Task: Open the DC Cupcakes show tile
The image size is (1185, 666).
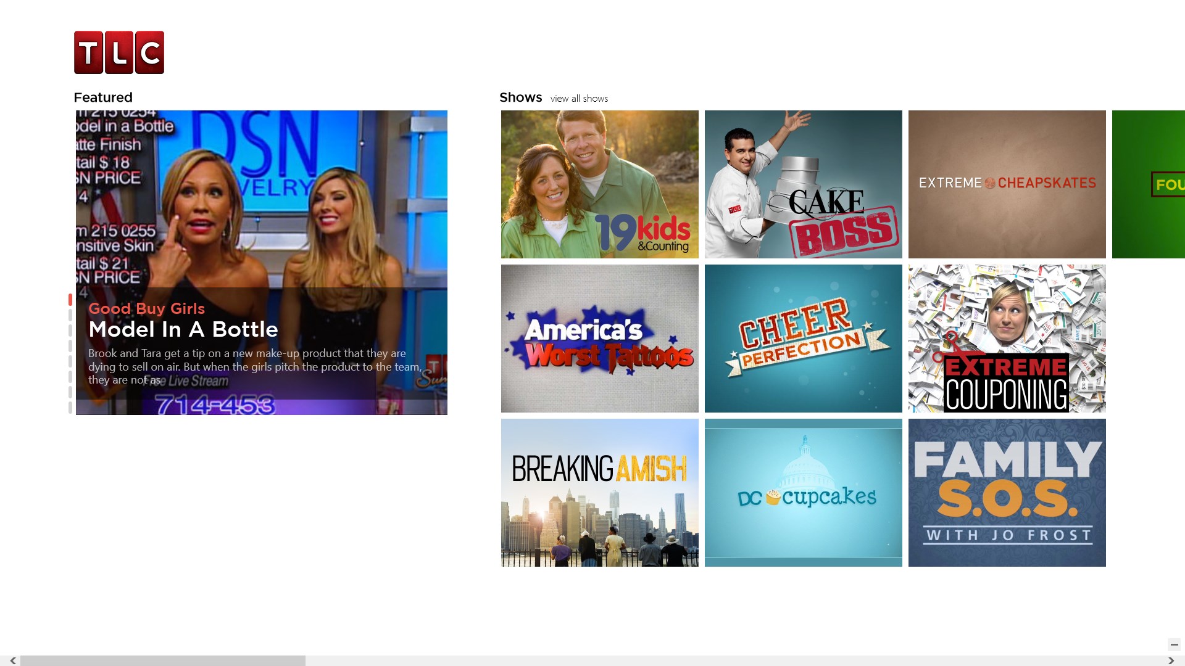Action: [804, 492]
